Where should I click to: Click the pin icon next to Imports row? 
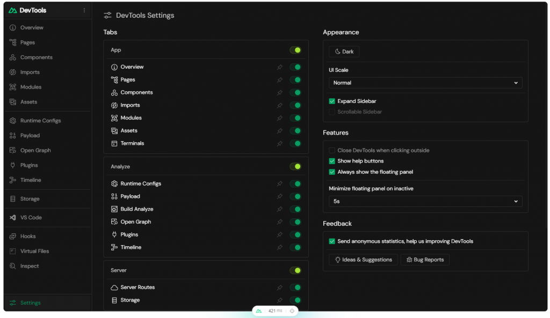(279, 105)
